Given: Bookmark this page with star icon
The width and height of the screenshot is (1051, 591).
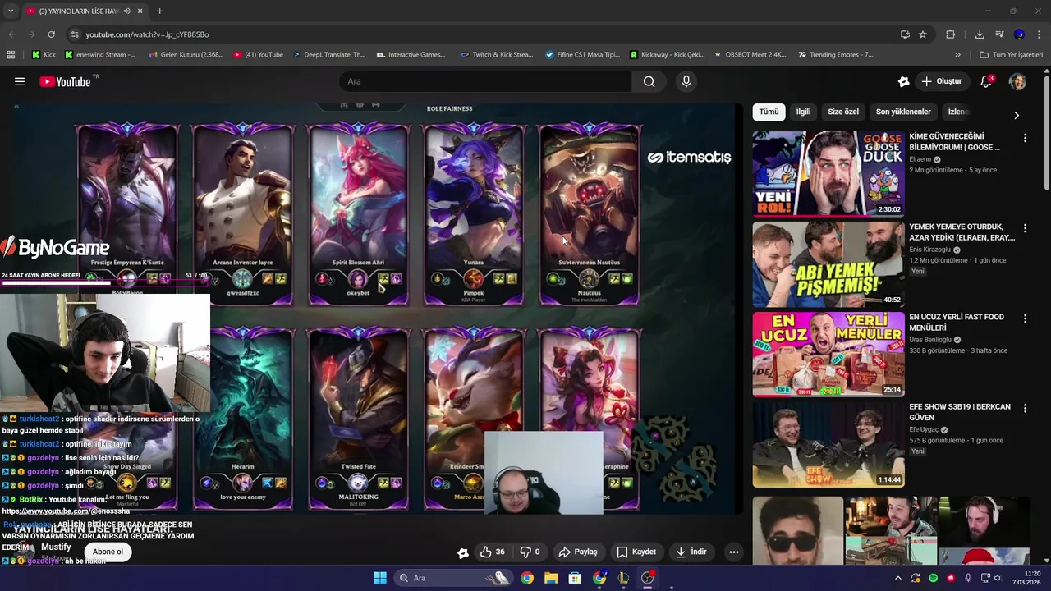Looking at the screenshot, I should [923, 34].
